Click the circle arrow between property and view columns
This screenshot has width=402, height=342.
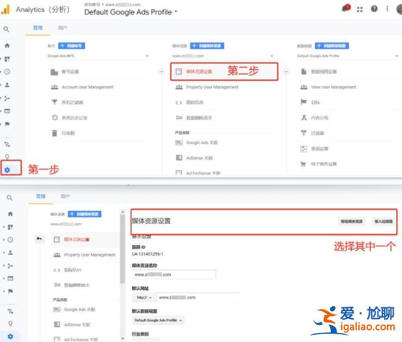coord(286,72)
